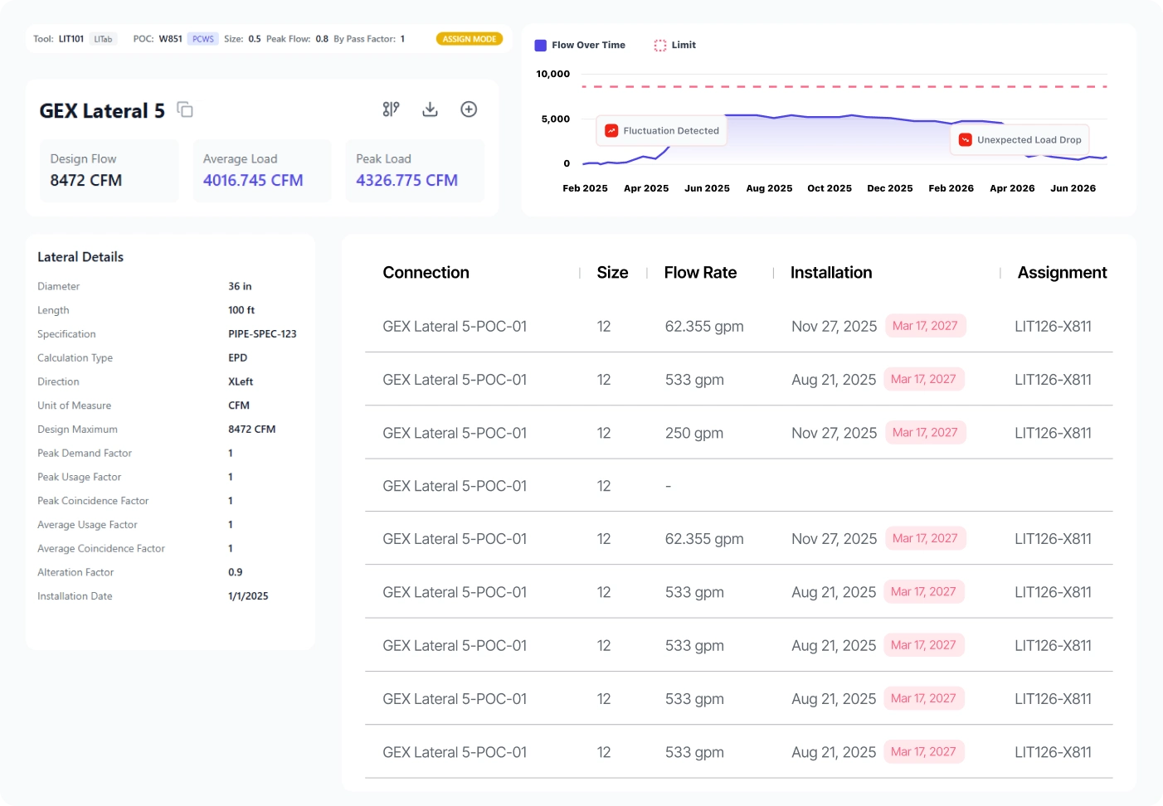Open the GEX Lateral 5-POC-01 connection
This screenshot has height=806, width=1163.
tap(455, 326)
